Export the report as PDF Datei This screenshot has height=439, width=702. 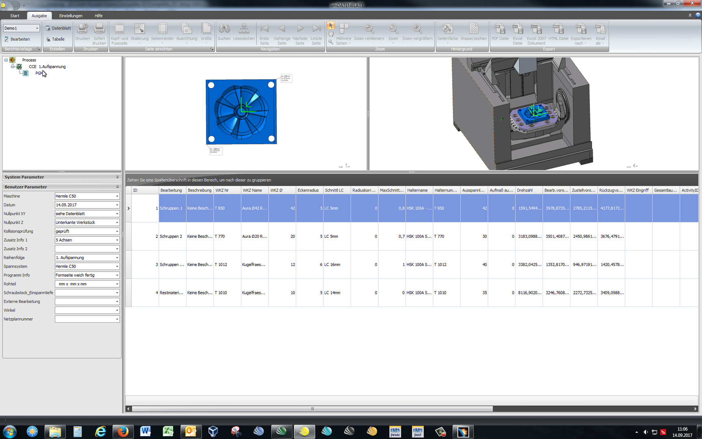(x=500, y=33)
